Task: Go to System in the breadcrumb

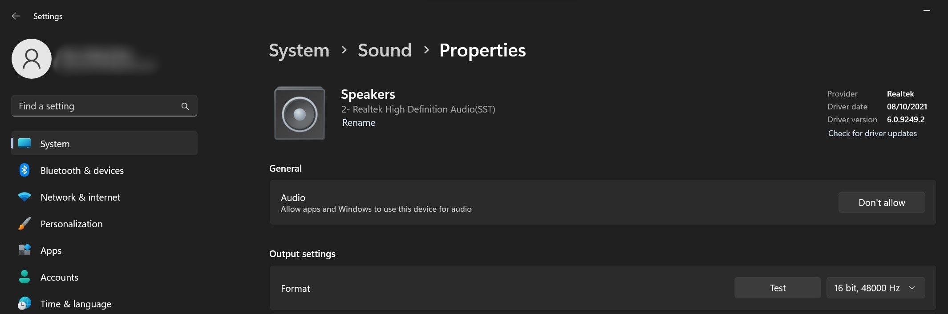Action: [x=299, y=50]
